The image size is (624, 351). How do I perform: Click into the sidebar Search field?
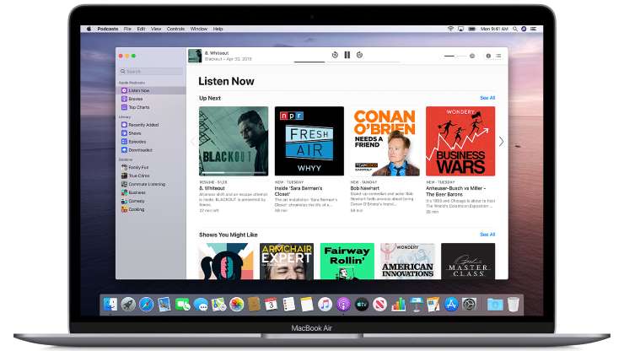(x=151, y=72)
